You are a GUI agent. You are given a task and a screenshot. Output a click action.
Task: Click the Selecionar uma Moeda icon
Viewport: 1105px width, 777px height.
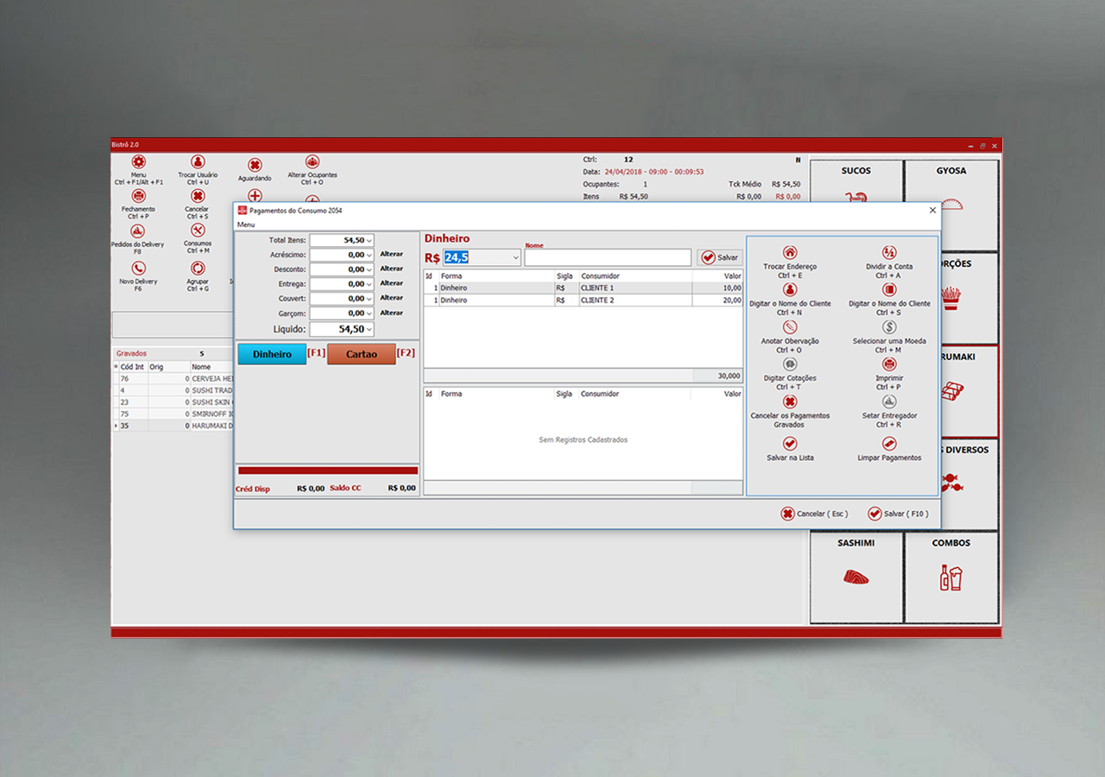pos(889,327)
